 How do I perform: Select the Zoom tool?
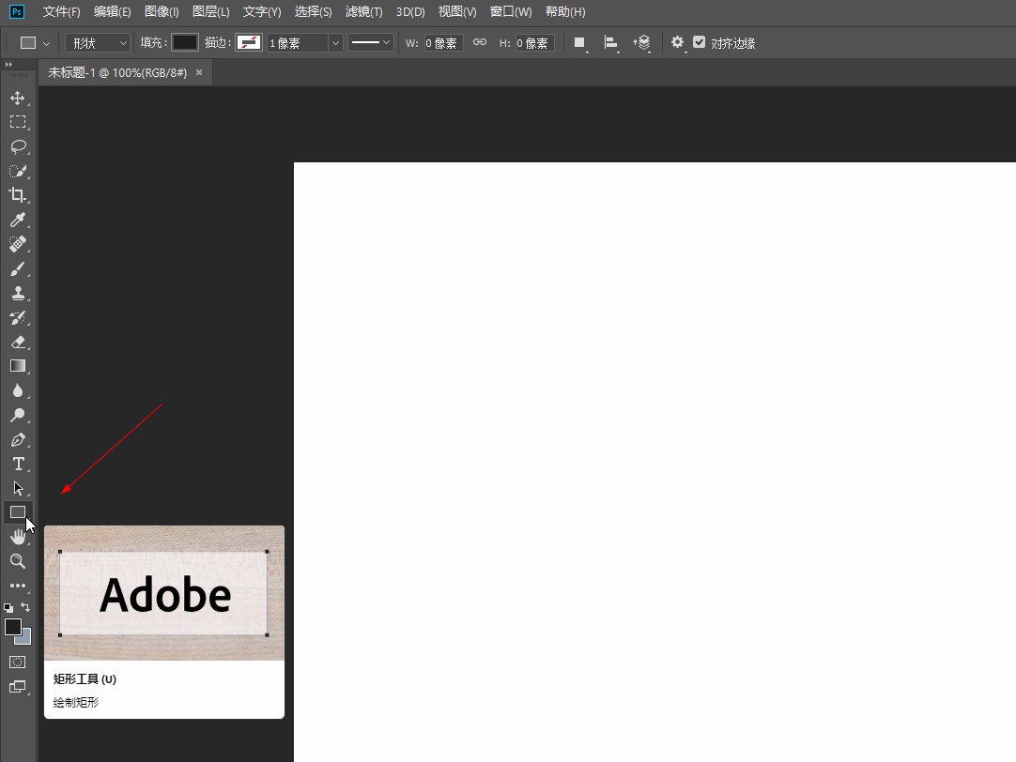18,561
